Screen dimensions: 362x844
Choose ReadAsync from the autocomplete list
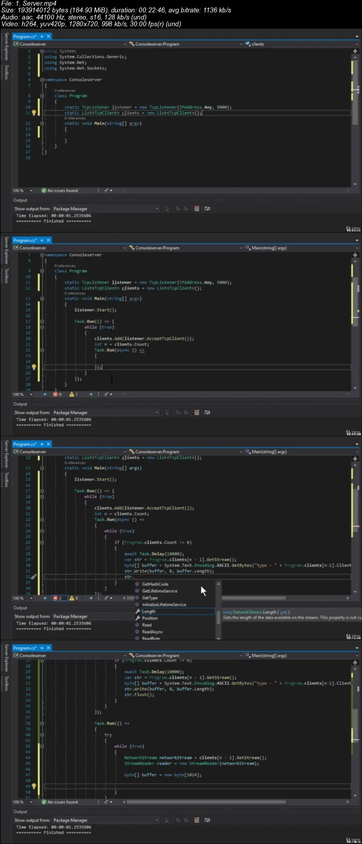point(152,632)
